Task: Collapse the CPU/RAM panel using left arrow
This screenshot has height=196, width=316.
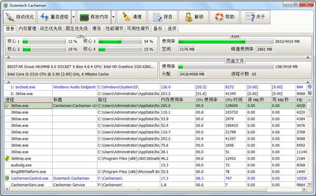Action: (8, 57)
